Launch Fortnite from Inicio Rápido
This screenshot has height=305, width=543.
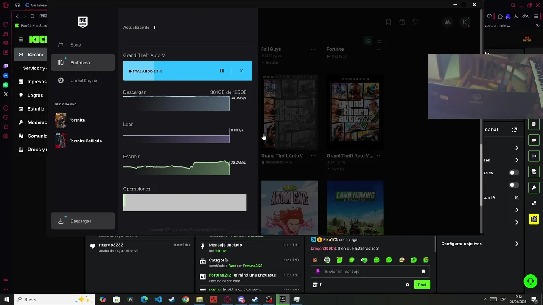[83, 120]
